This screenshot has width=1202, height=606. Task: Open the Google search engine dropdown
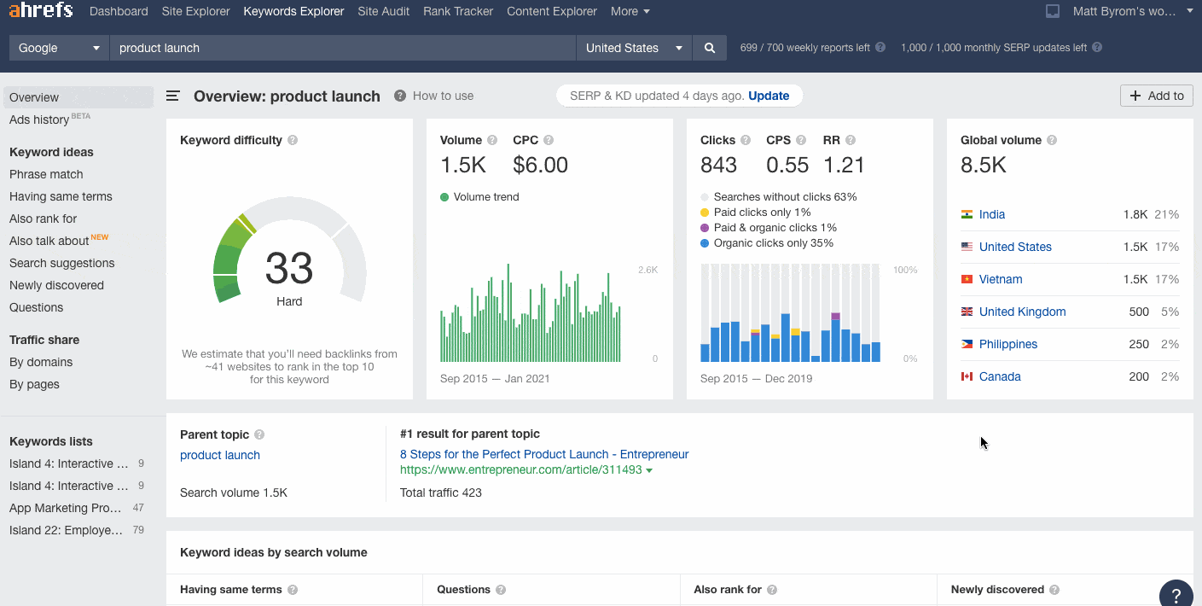click(x=59, y=48)
